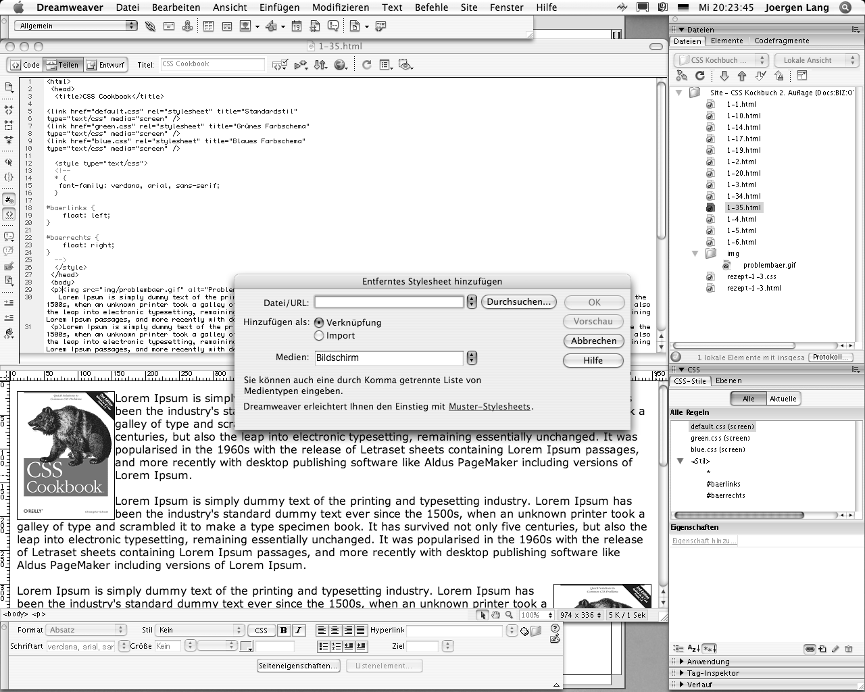
Task: Select the zoom magnifier tool in status bar
Action: pos(509,615)
